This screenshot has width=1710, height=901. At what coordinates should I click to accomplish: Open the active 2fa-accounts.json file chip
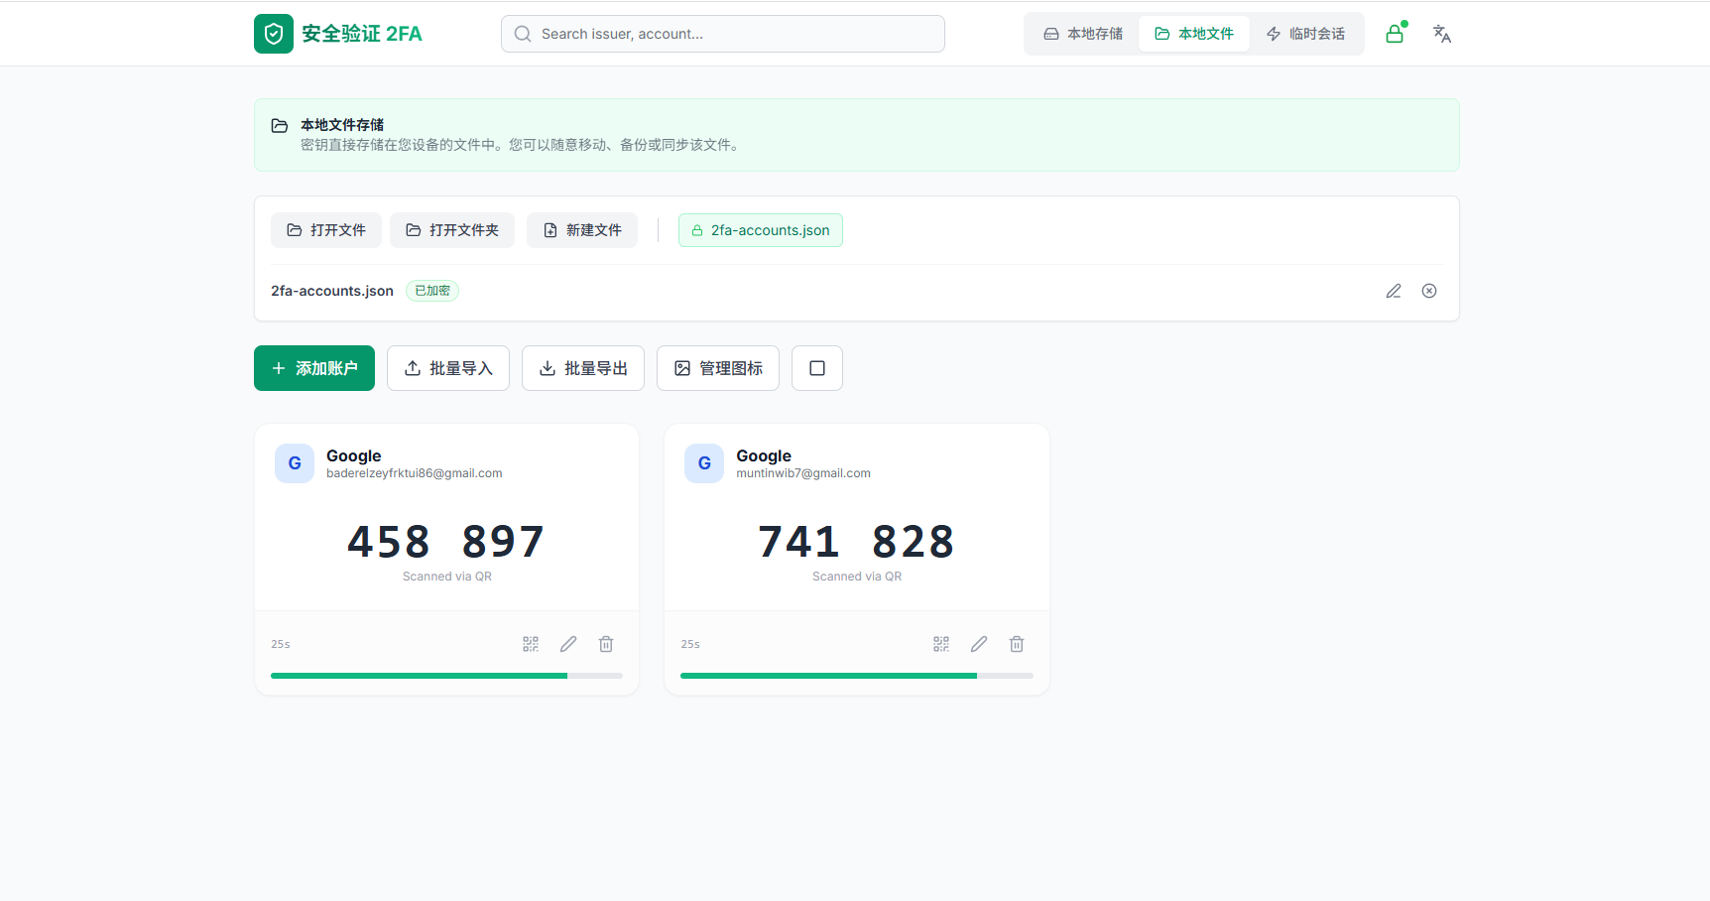point(760,229)
